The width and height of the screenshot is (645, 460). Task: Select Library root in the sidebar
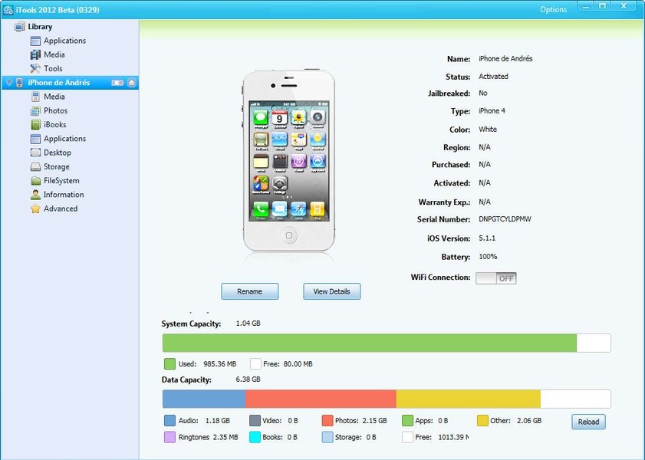(x=40, y=27)
